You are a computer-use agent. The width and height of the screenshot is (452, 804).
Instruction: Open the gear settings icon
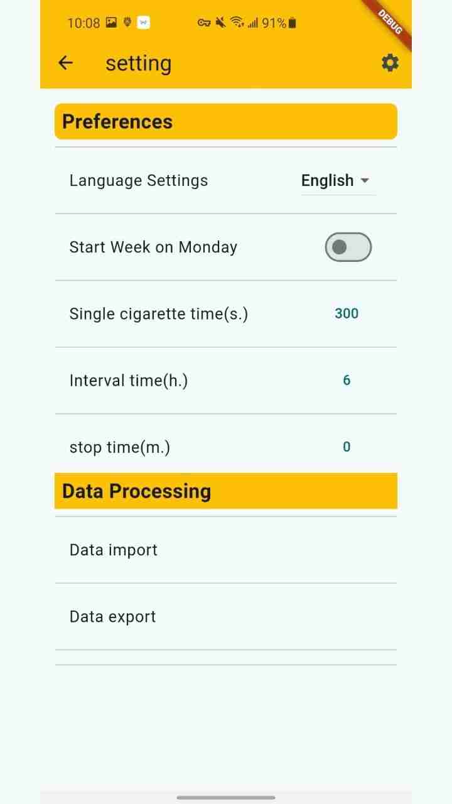[x=390, y=63]
